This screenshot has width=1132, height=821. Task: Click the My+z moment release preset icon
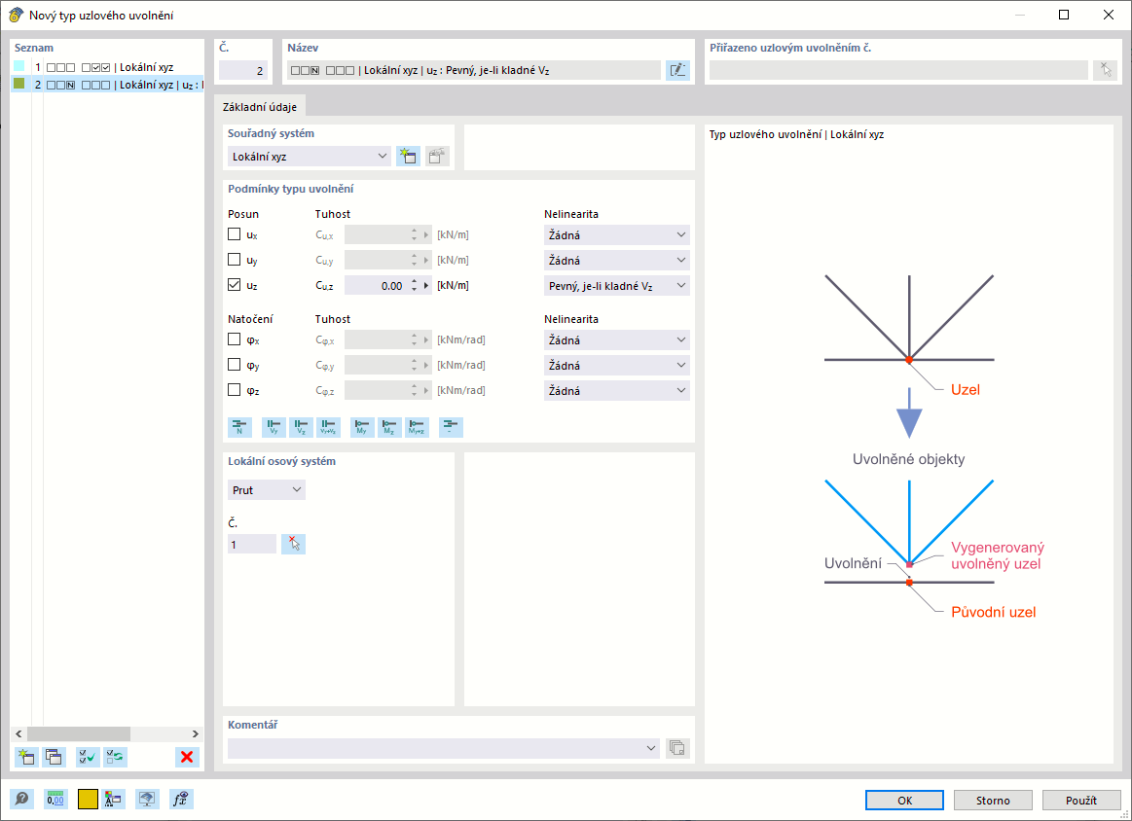click(418, 427)
